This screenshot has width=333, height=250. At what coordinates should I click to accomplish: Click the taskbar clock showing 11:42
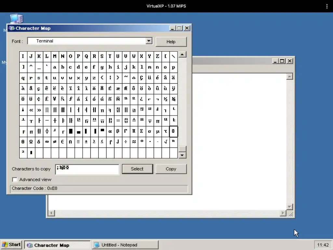323,245
